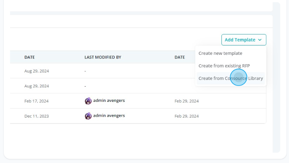Viewport: 289px width, 163px height.
Task: Click the Feb 17 row avengers avatar
Action: (88, 101)
